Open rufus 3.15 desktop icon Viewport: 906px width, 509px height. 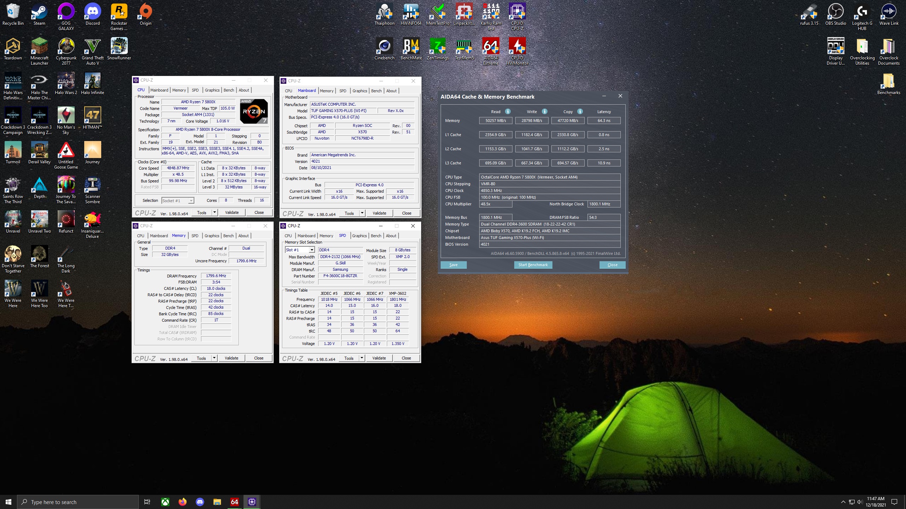pyautogui.click(x=809, y=14)
